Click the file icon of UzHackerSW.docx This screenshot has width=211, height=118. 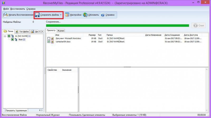[52, 42]
